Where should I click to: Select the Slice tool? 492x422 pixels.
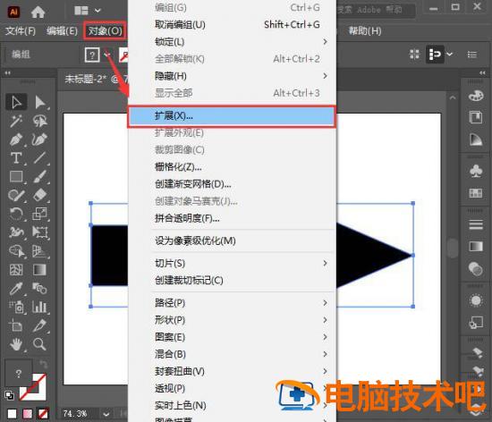pyautogui.click(x=40, y=325)
